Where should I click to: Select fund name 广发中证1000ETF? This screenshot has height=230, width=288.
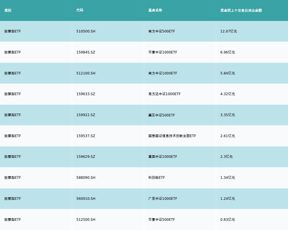pos(163,199)
